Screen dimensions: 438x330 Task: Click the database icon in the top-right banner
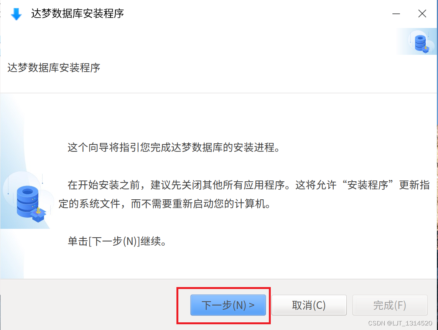click(421, 43)
